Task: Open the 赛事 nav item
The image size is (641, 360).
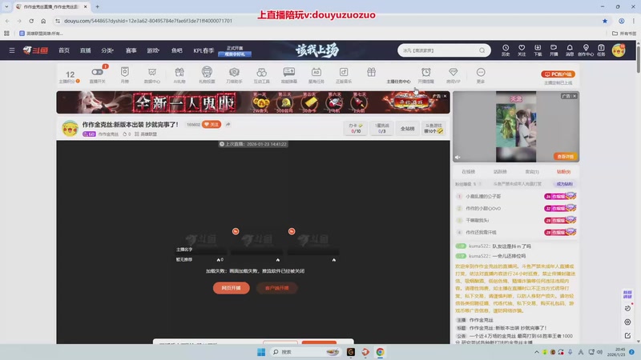Action: point(131,50)
